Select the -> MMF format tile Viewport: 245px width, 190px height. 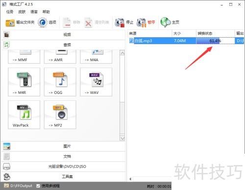pos(24,57)
